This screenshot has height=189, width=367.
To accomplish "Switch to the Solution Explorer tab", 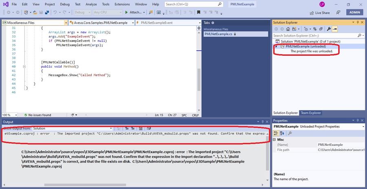I will (x=285, y=113).
